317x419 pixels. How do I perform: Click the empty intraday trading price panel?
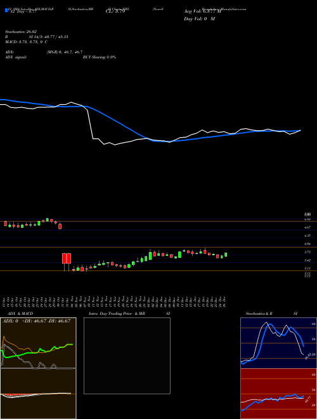(x=127, y=356)
